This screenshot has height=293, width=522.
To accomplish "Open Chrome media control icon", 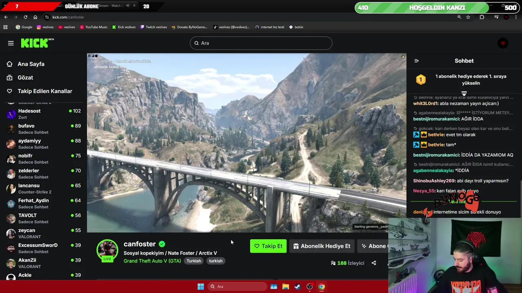I will tap(496, 17).
